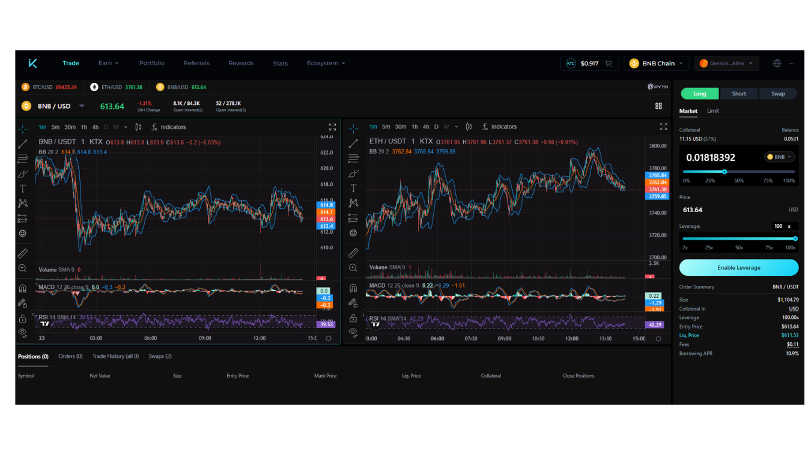
Task: Select trend line tool in ETH chart
Action: pos(353,143)
